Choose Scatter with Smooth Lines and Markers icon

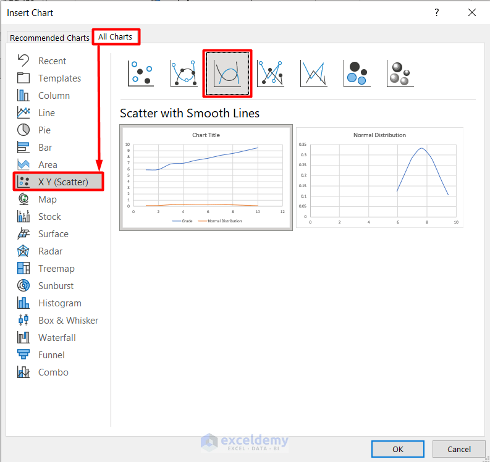point(184,73)
